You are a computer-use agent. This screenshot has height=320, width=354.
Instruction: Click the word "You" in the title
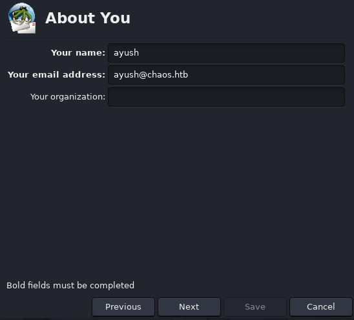(115, 18)
